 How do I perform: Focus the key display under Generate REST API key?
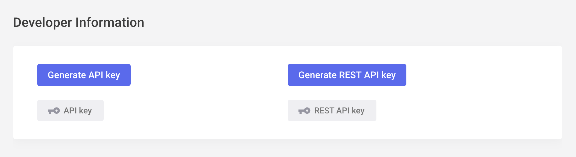(332, 110)
